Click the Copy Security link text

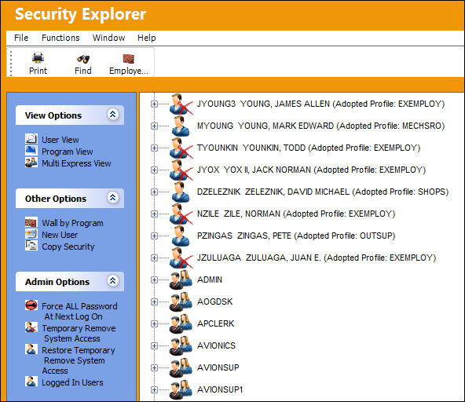coord(68,247)
